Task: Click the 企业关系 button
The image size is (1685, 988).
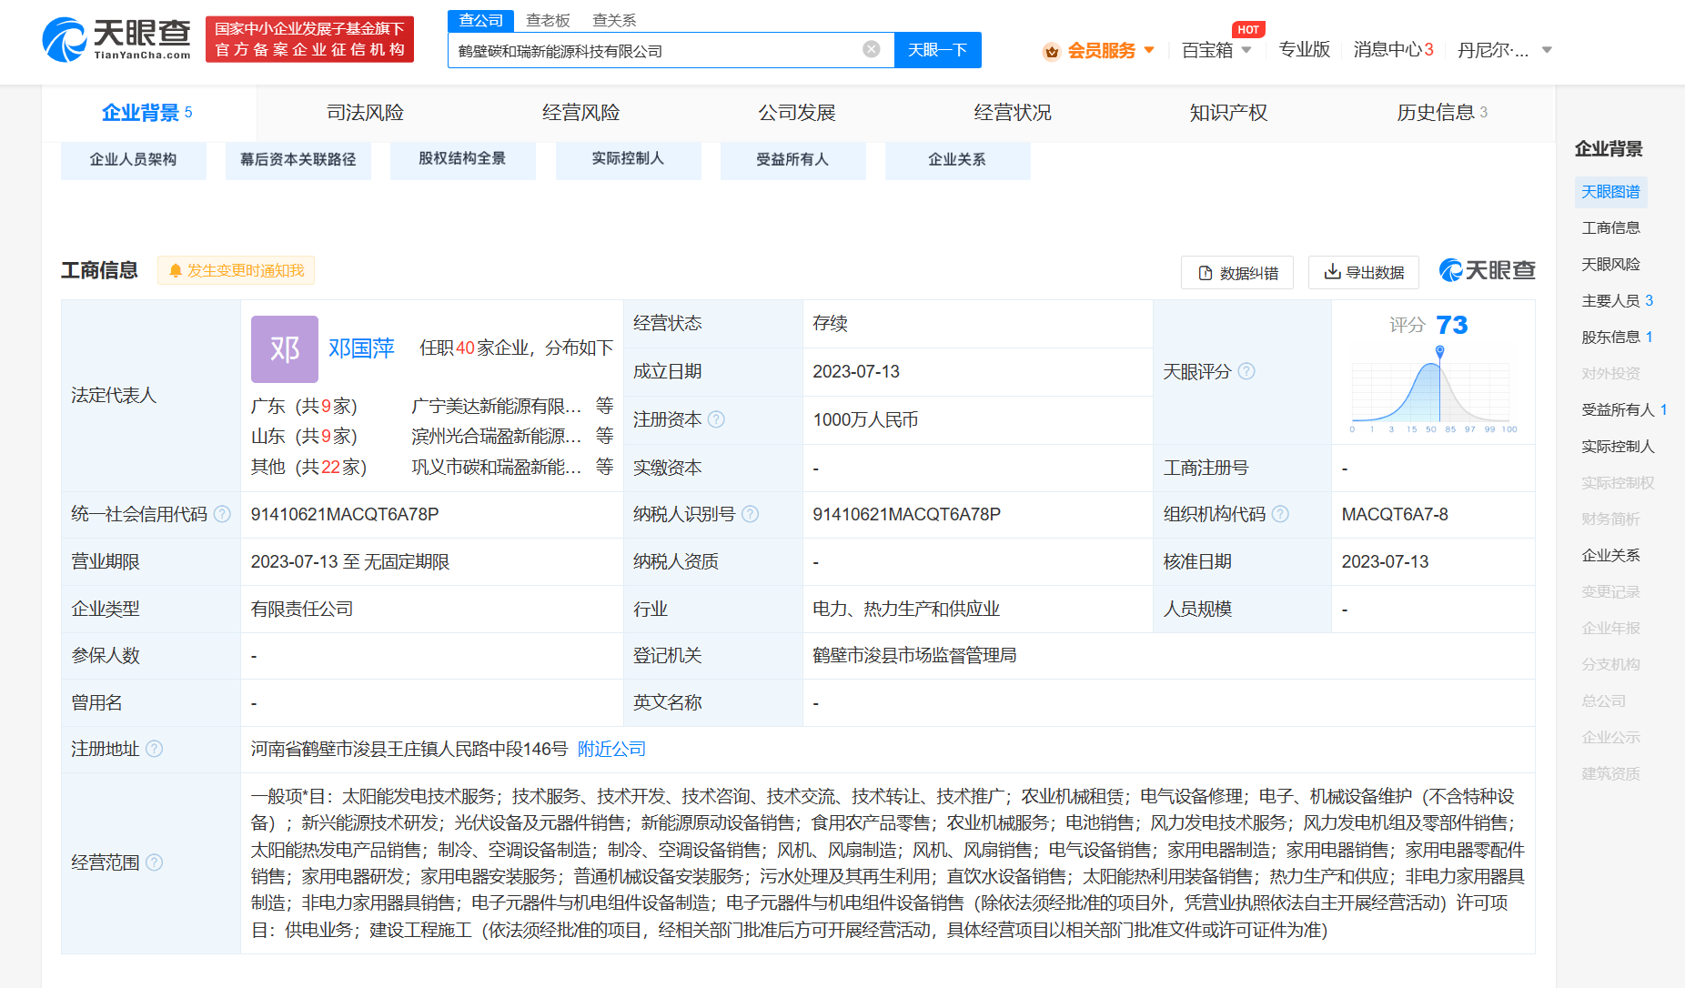Action: [x=957, y=159]
